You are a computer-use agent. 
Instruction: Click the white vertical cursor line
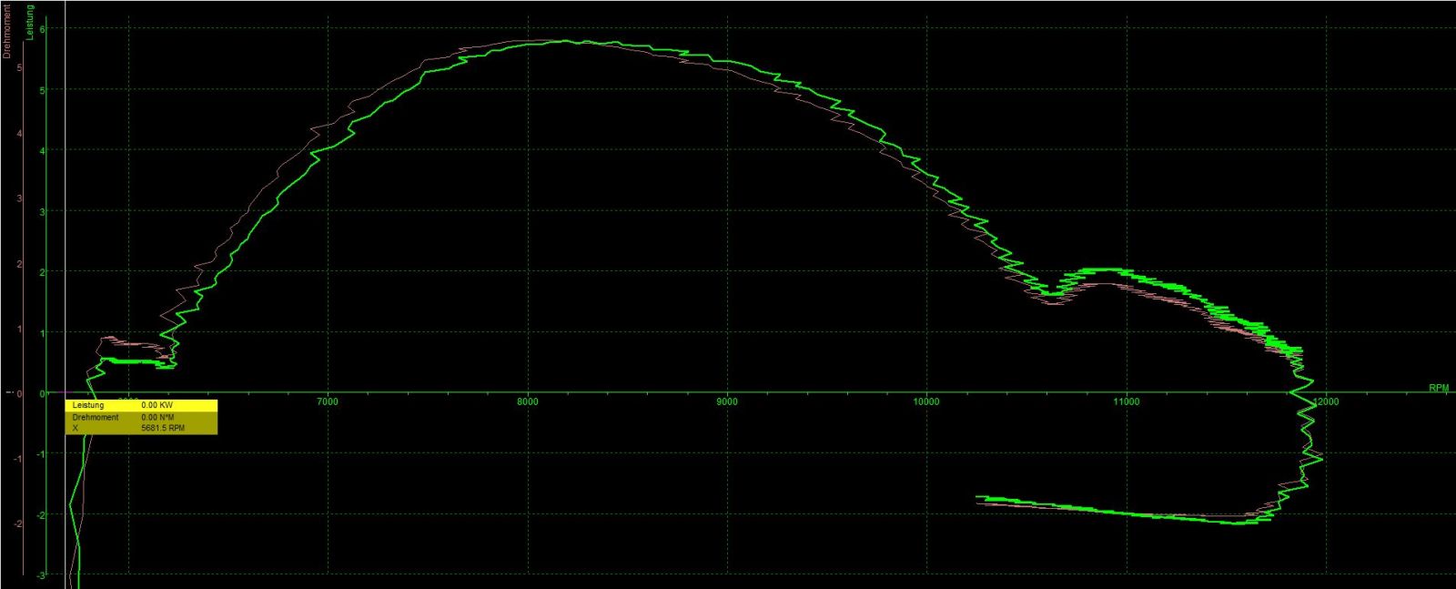point(66,228)
